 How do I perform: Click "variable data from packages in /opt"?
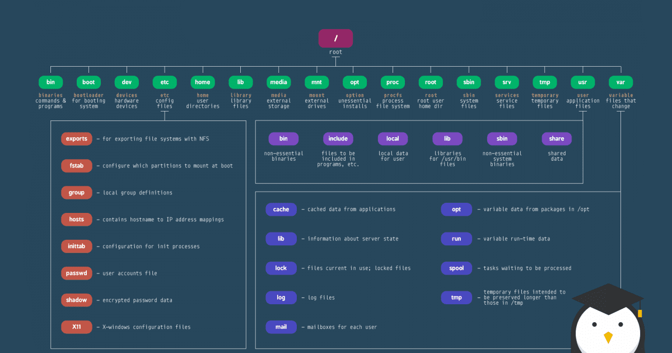(x=536, y=210)
